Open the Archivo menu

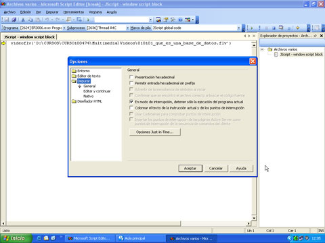pos(9,12)
